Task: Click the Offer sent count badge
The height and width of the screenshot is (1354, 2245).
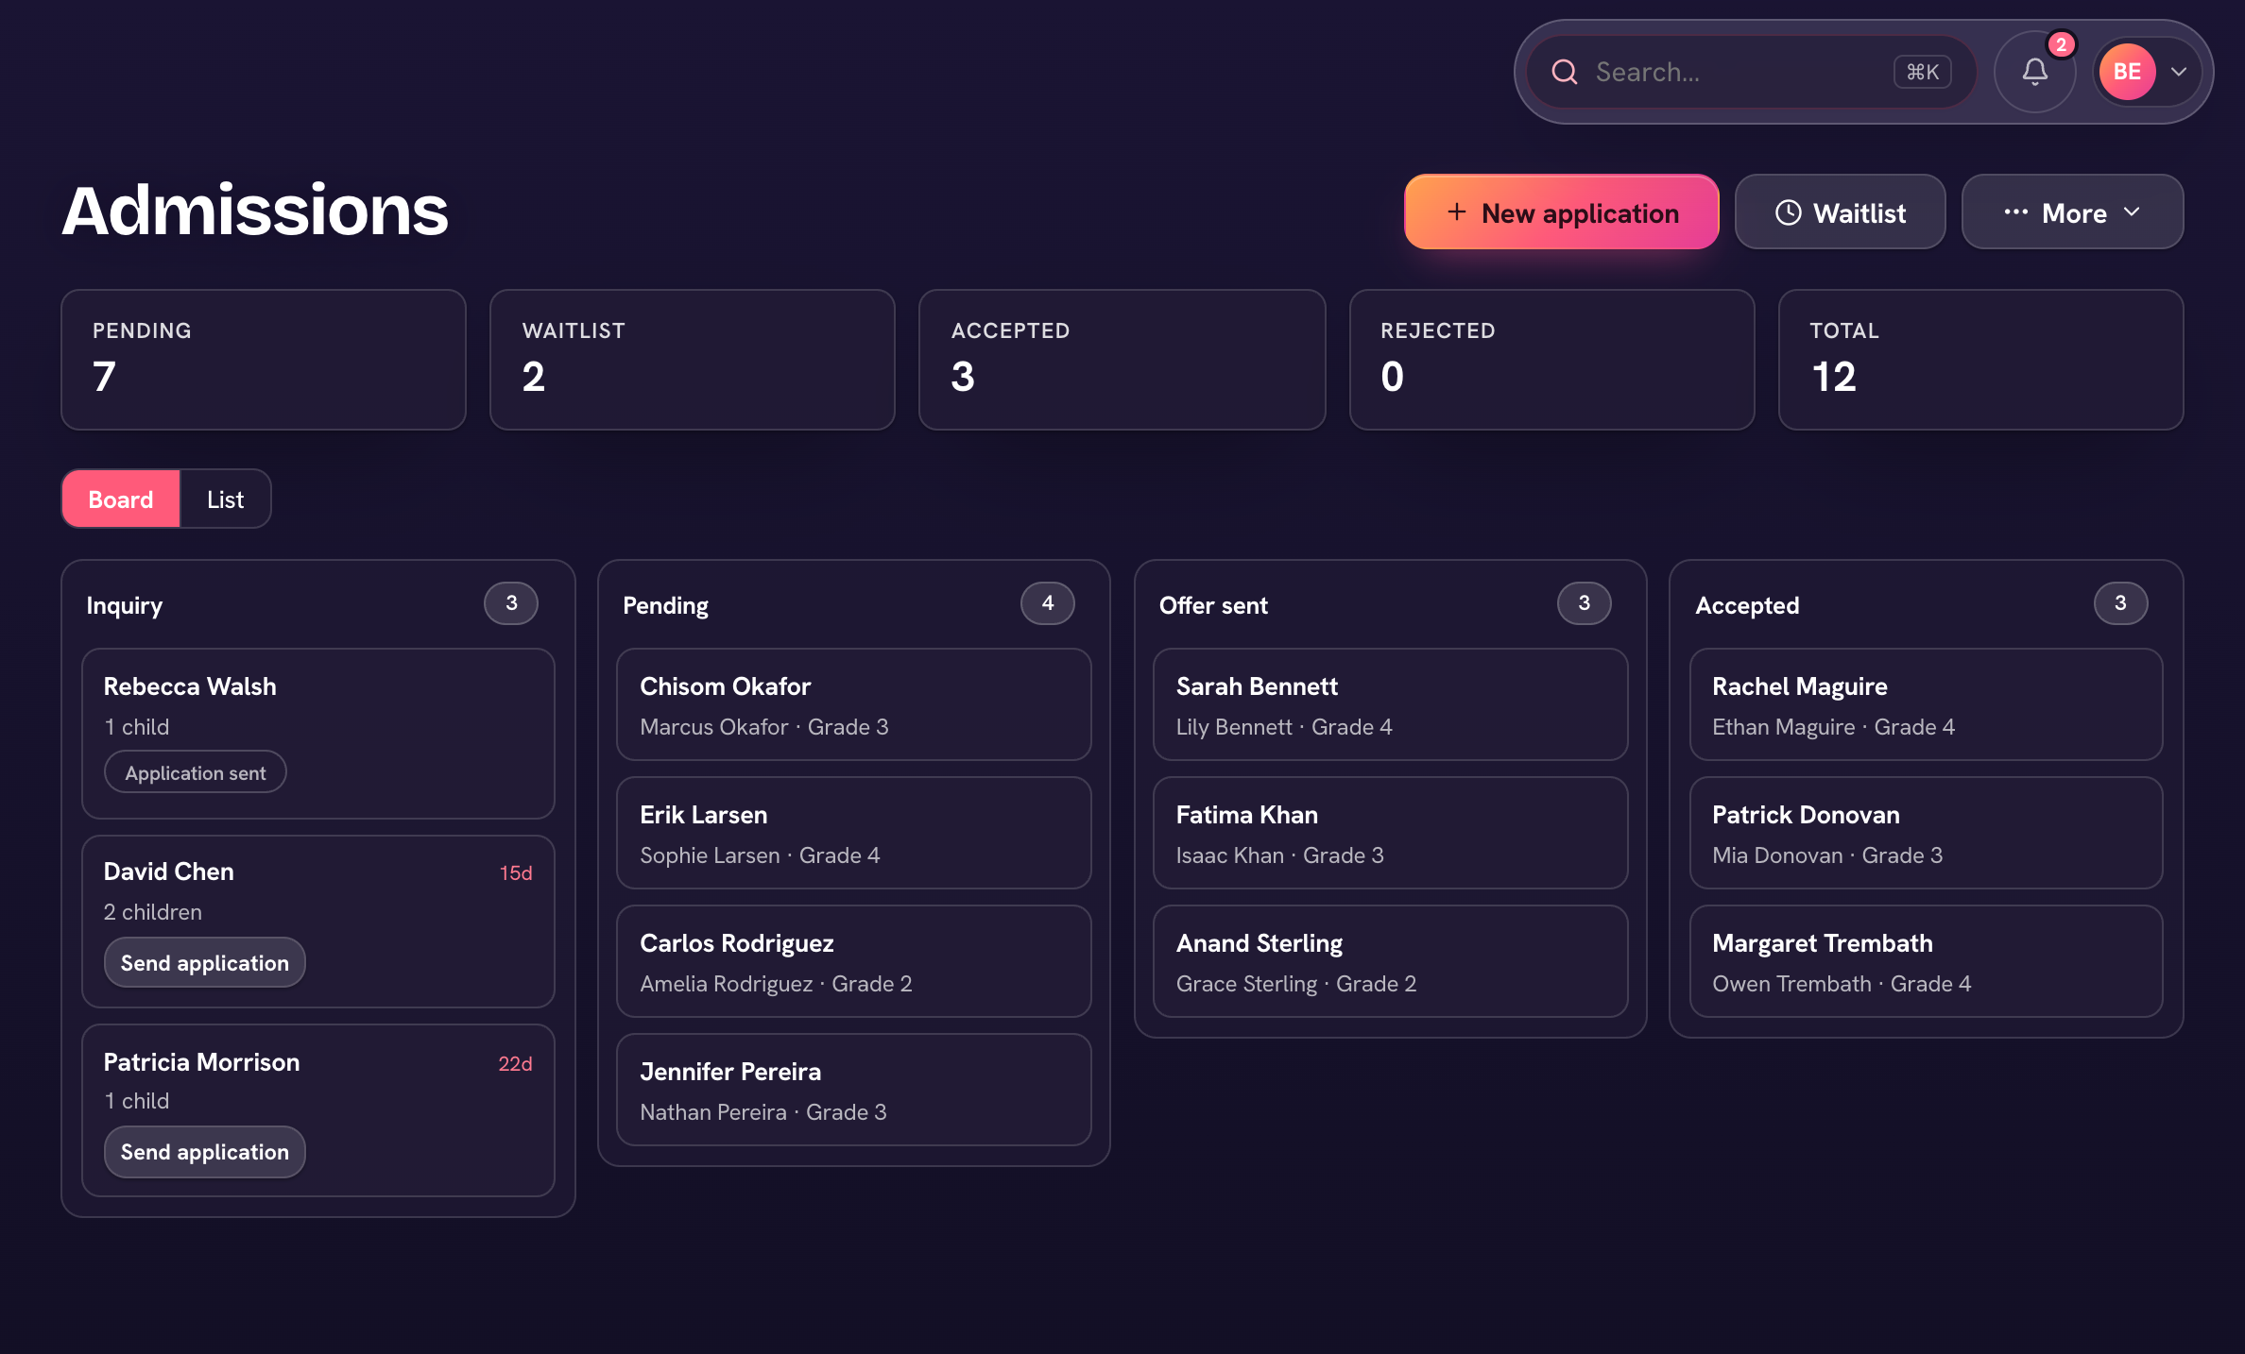Action: pos(1584,603)
